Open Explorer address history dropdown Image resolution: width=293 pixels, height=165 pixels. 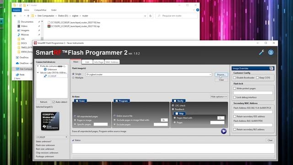click(145, 16)
